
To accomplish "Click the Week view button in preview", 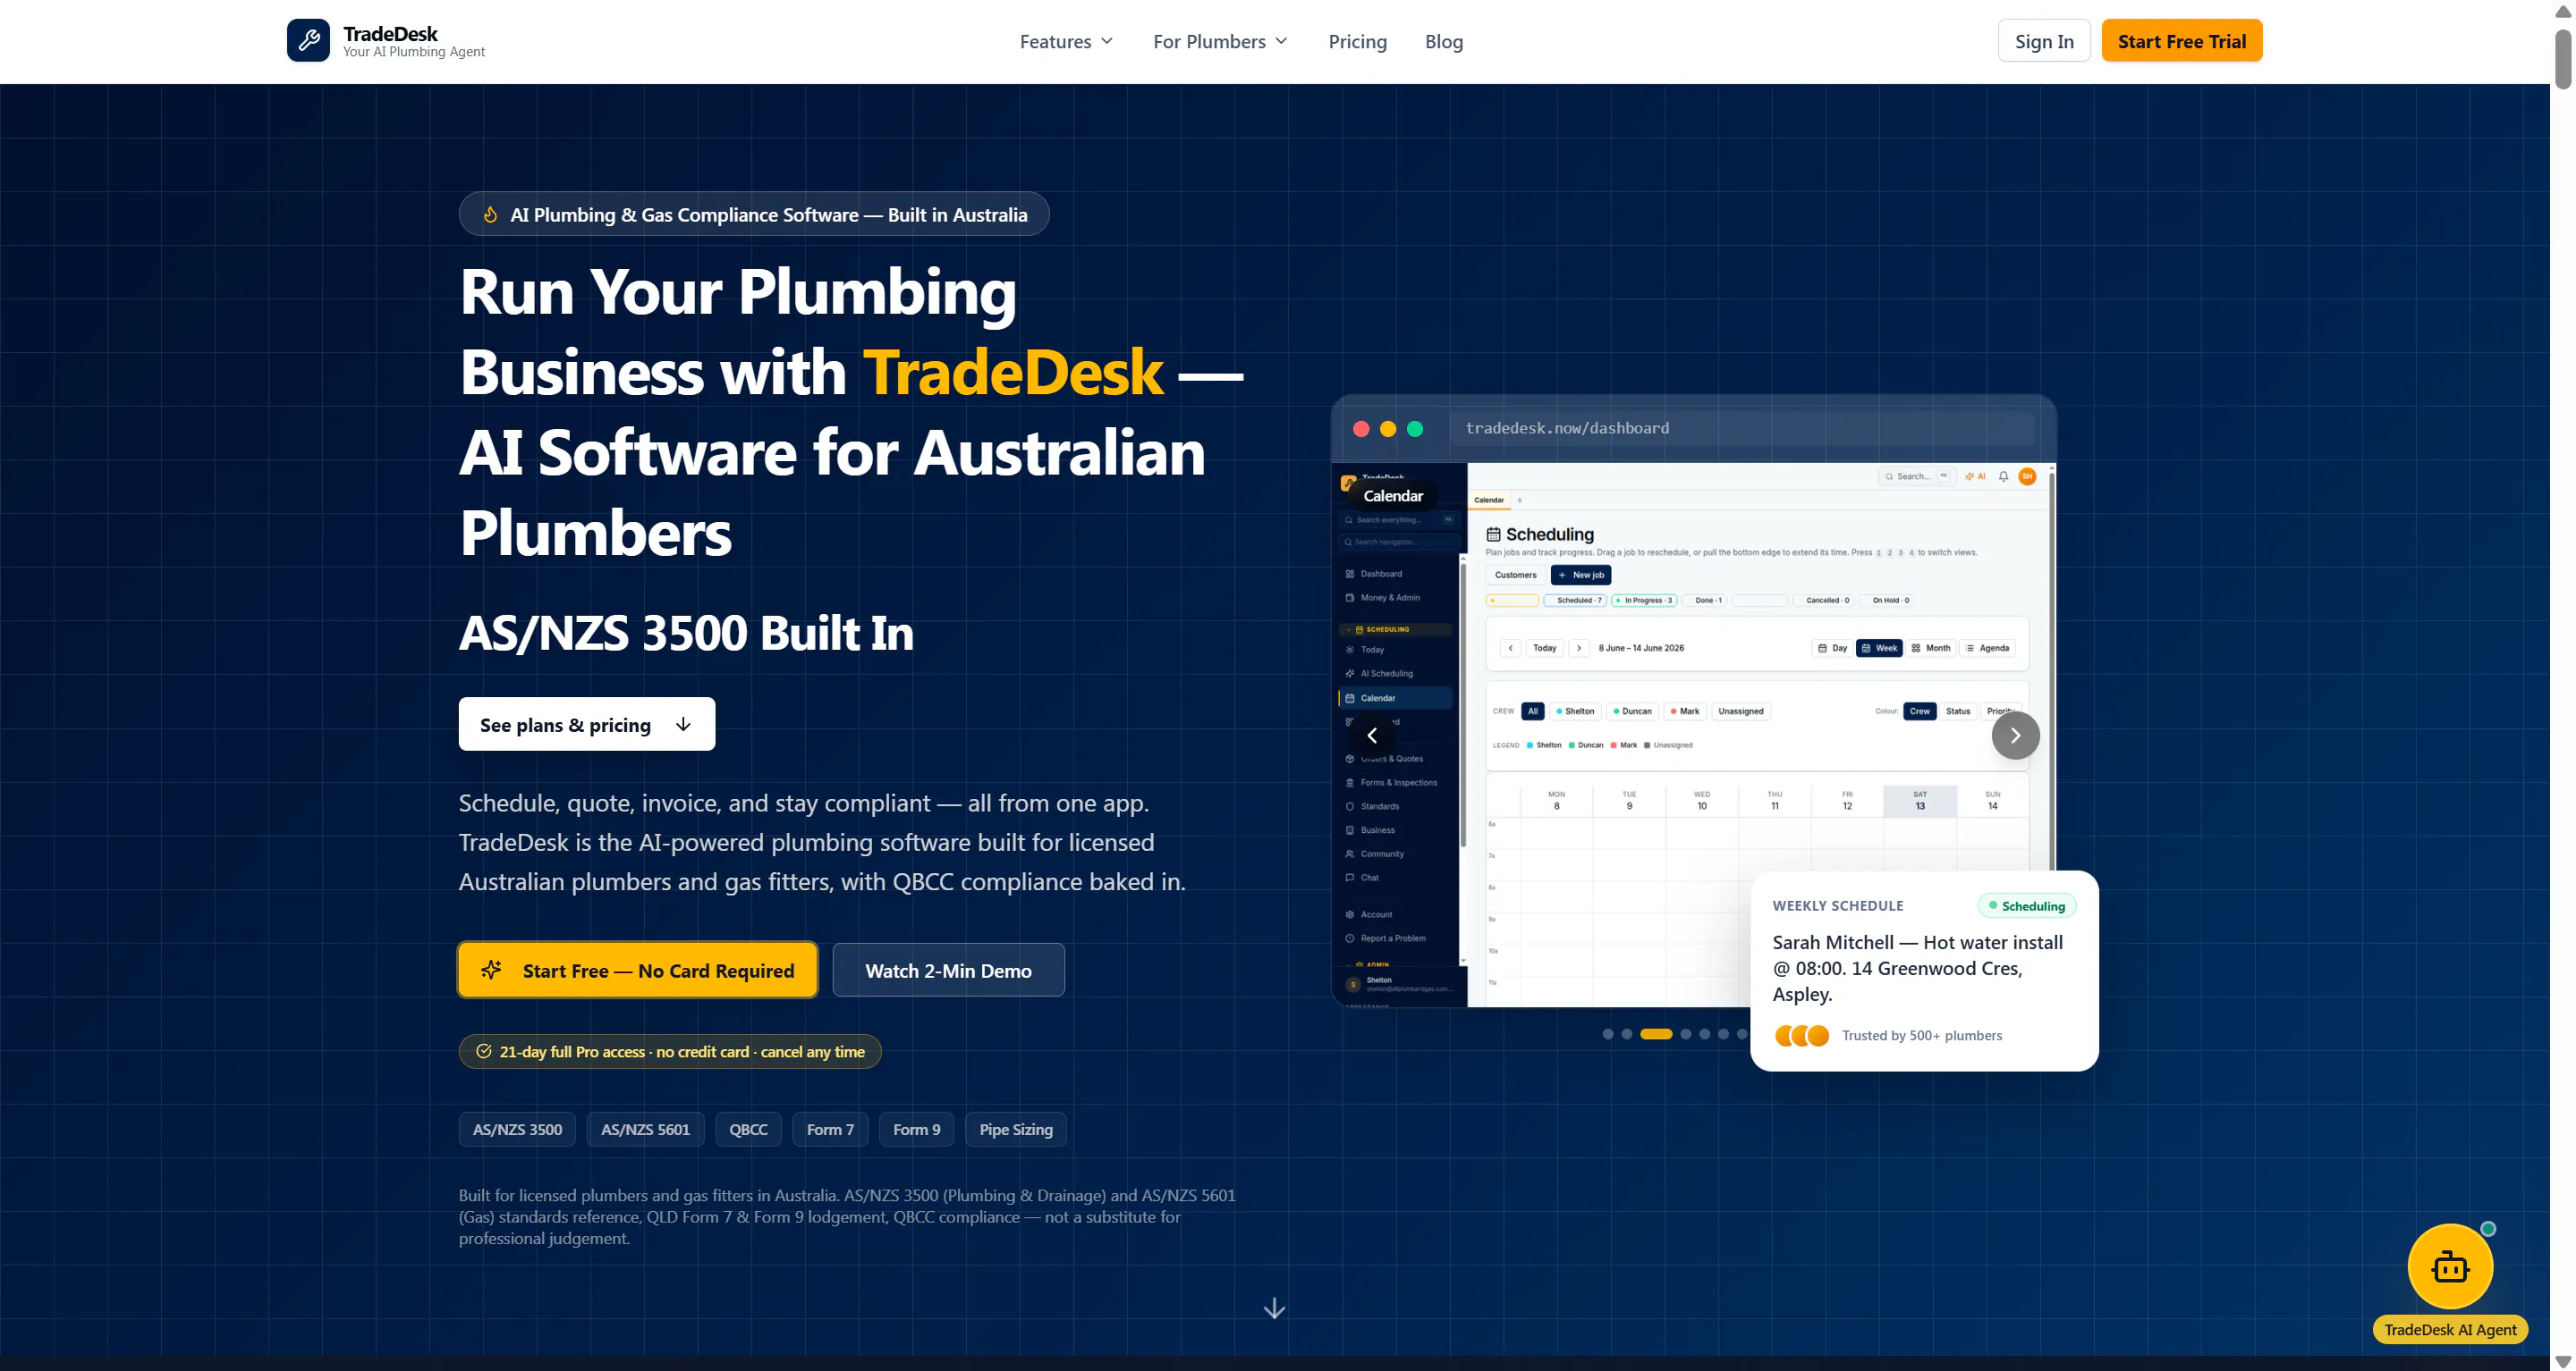I will [1879, 648].
